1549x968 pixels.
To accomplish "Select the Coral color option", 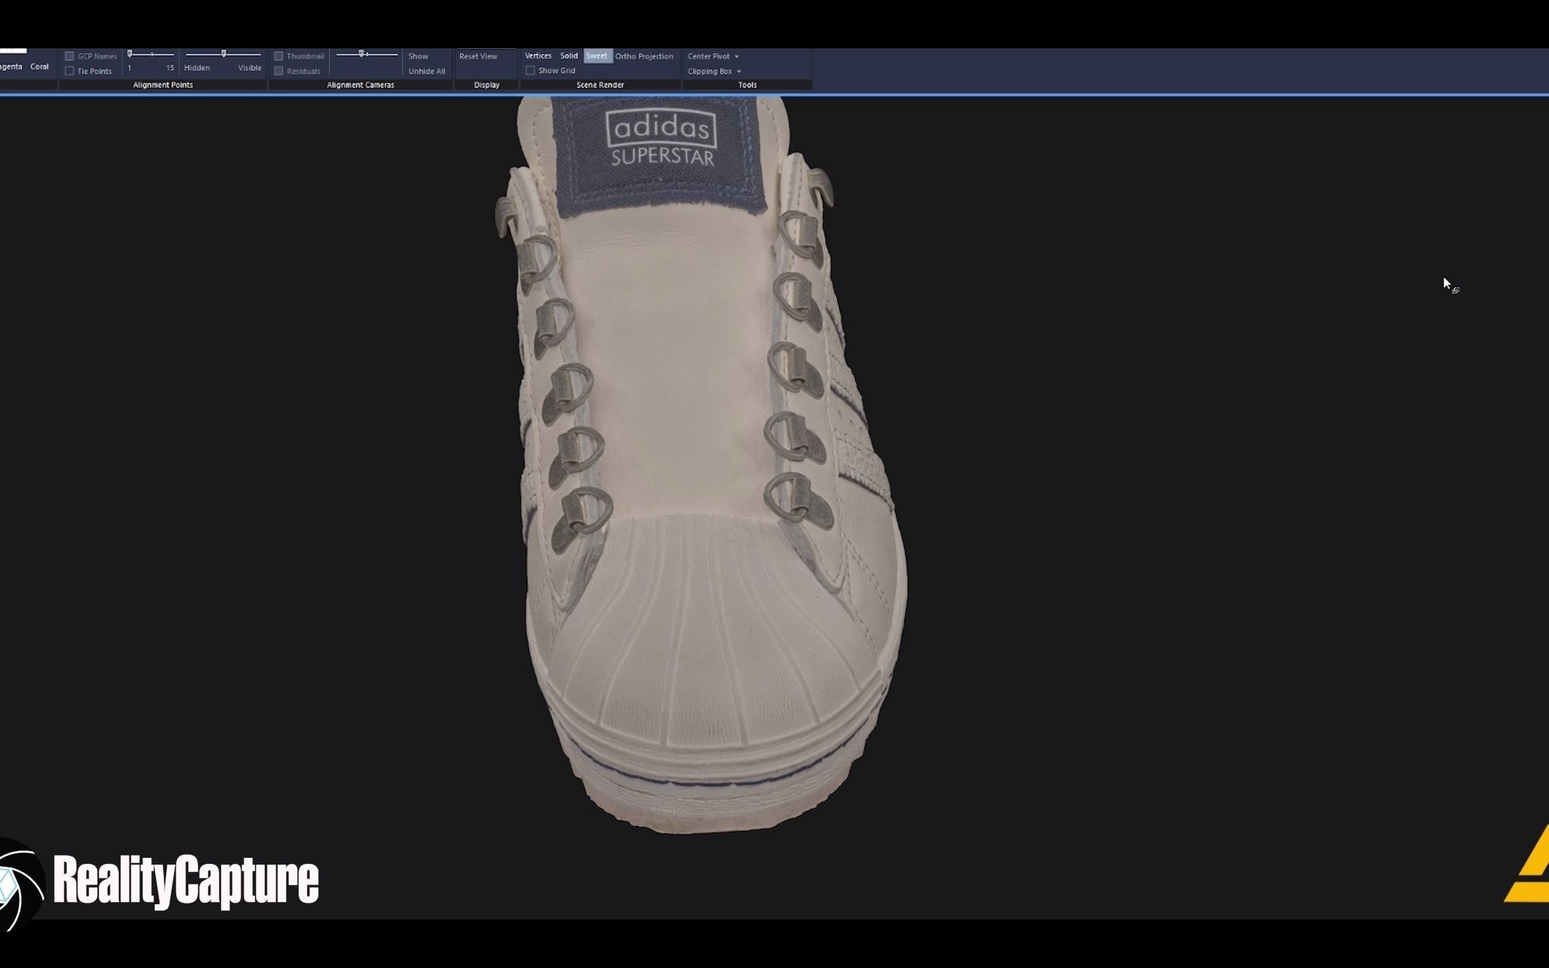I will [39, 67].
